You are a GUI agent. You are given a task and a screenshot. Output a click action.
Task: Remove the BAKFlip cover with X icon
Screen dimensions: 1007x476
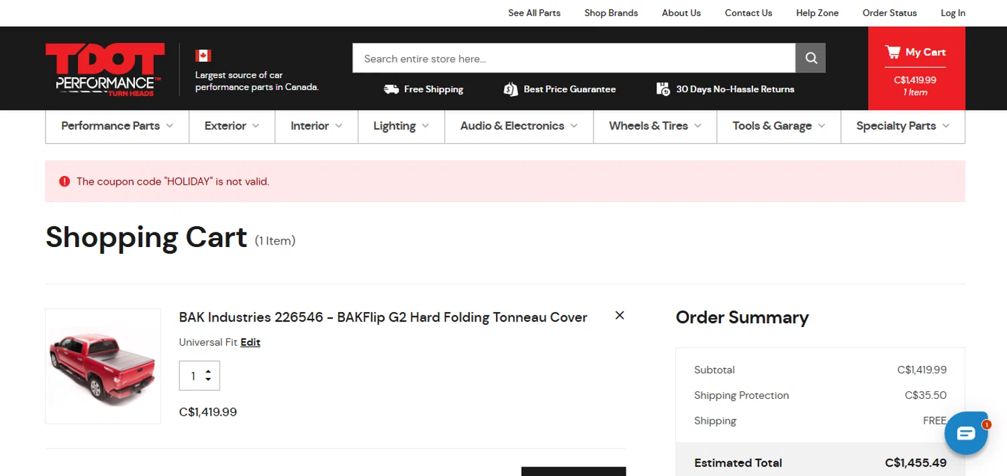[x=620, y=316]
